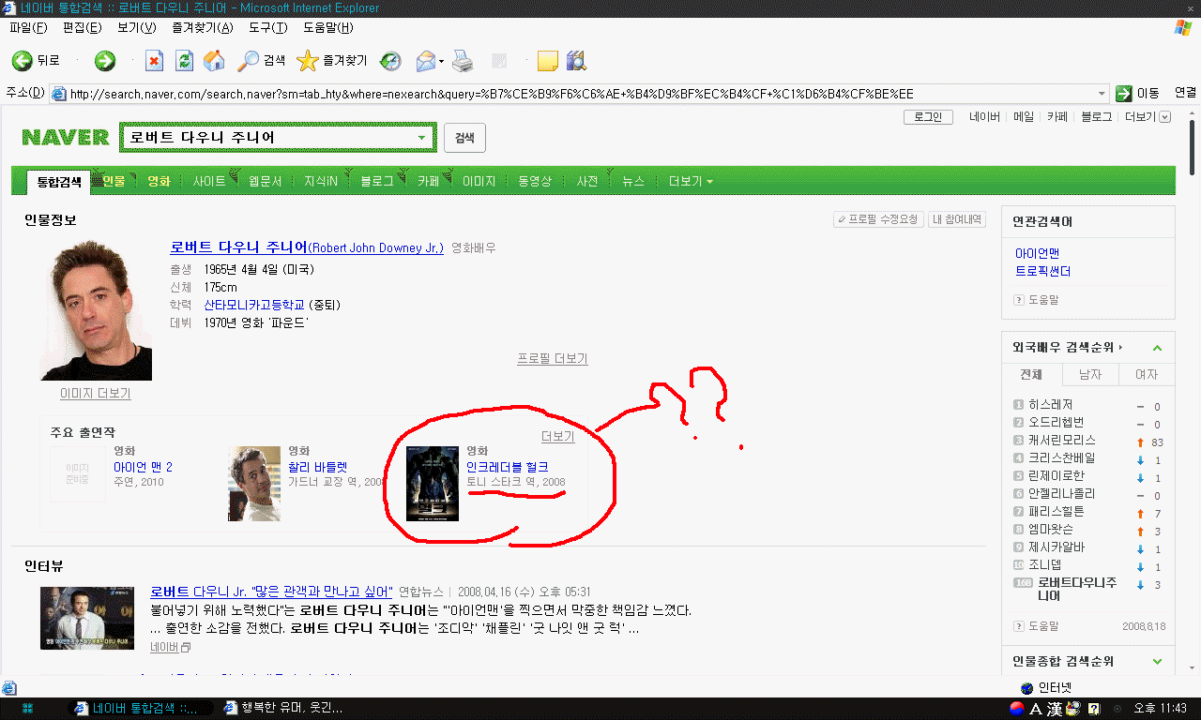Open the 행복한 유머 taskbar window
Screen dimensions: 1201x720
point(281,708)
